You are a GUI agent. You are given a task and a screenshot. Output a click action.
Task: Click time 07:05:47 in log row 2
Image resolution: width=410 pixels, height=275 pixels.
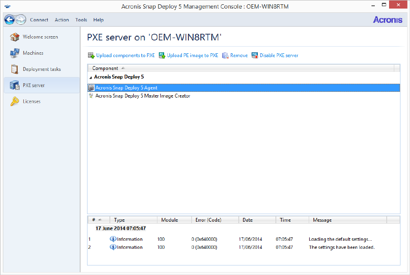tap(284, 247)
